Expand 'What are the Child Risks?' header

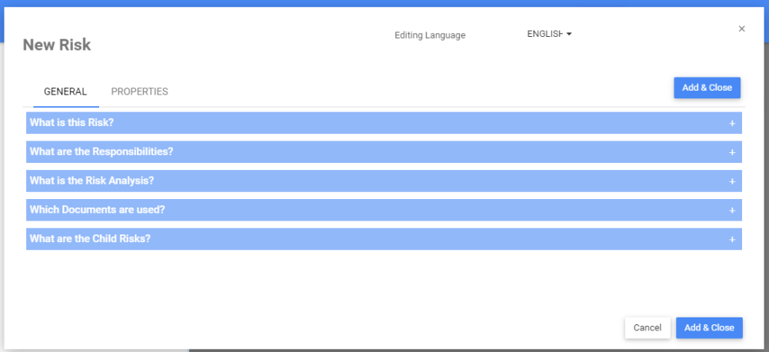(90, 239)
